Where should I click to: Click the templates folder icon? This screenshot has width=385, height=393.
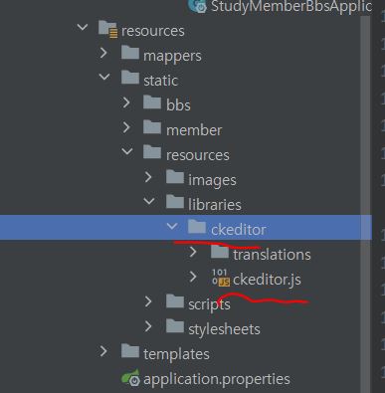130,351
